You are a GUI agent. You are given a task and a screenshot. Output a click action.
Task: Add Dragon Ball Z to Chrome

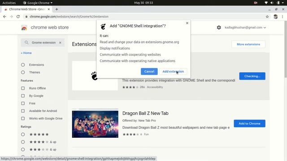pos(249,123)
